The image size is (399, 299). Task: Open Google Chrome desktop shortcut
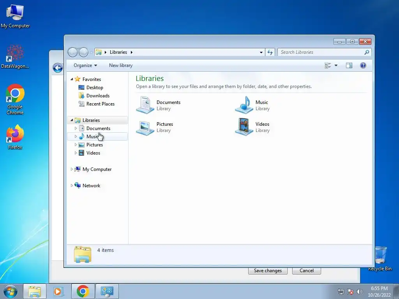15,99
